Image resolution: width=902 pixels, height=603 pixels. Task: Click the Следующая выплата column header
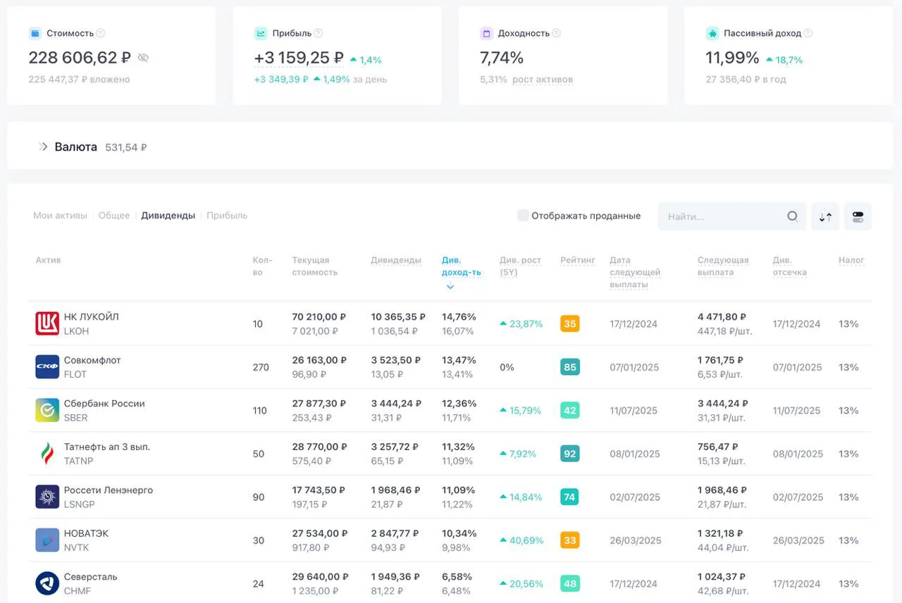(x=723, y=266)
